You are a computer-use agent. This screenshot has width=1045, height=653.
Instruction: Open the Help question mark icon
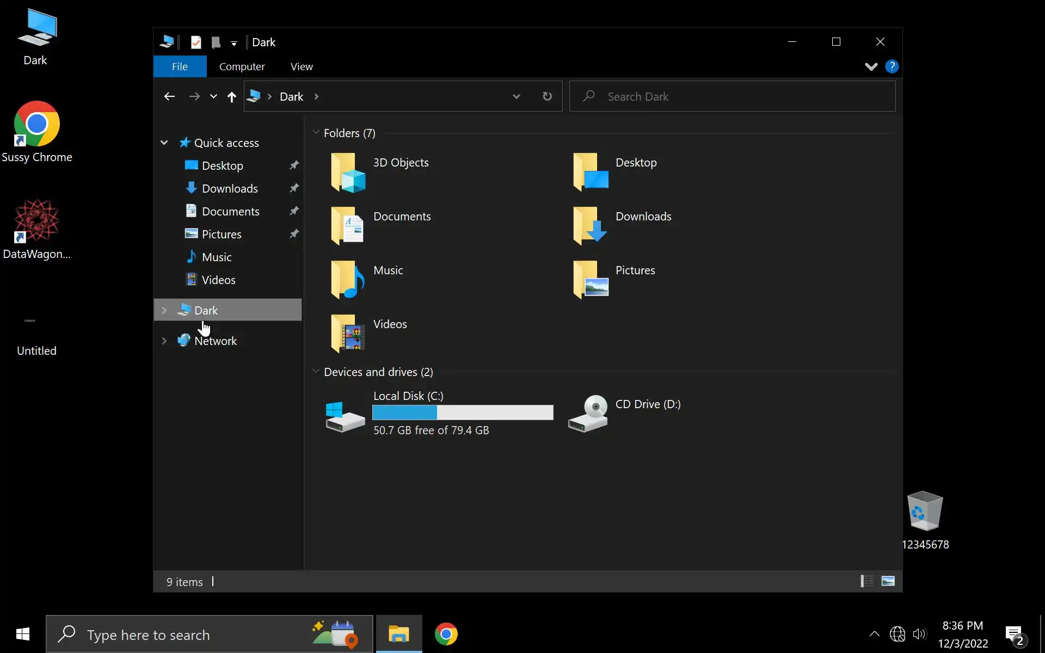tap(892, 66)
